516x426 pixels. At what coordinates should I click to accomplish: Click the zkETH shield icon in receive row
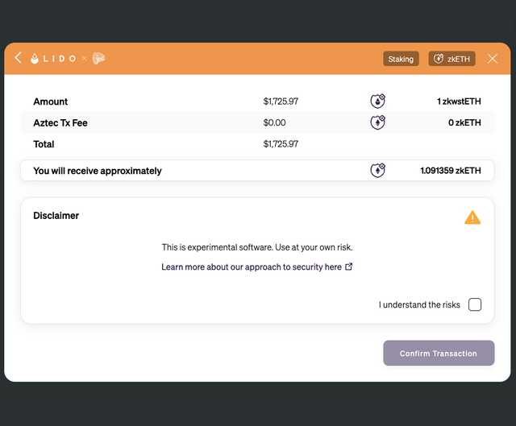(378, 170)
